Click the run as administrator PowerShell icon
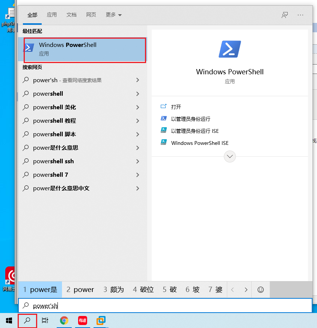Image resolution: width=317 pixels, height=328 pixels. [163, 118]
